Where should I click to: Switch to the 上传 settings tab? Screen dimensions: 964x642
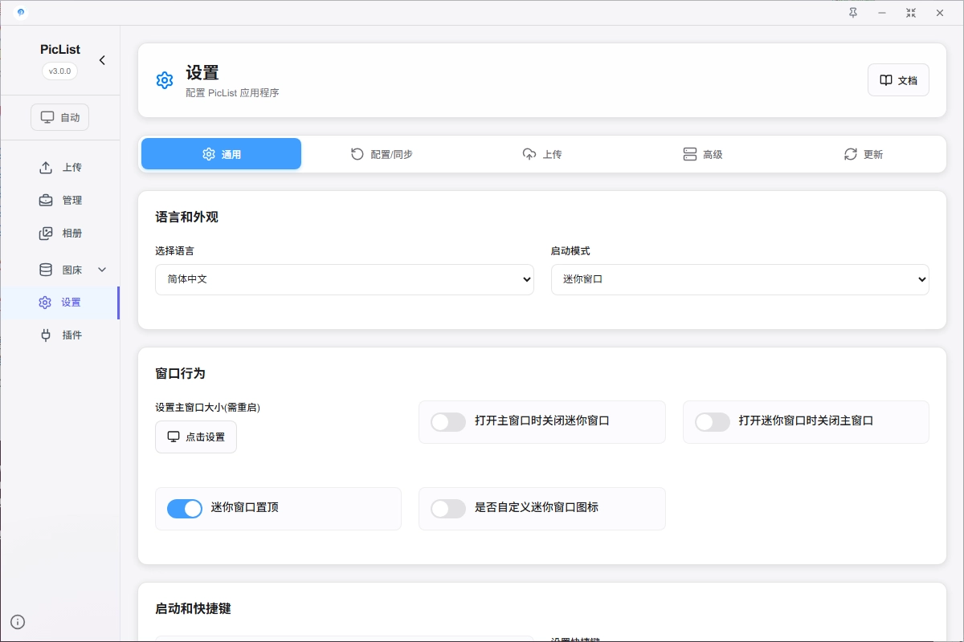tap(541, 154)
